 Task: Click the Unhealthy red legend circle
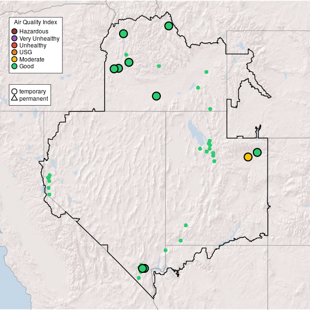click(x=15, y=46)
